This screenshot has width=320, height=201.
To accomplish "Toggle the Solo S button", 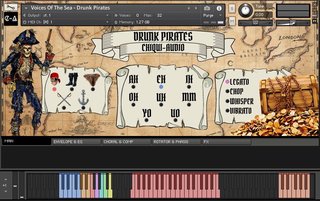I will coord(232,9).
